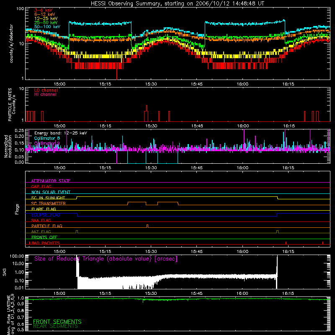
Task: Click 16:00 tick under particle rates plot
Action: click(x=243, y=126)
